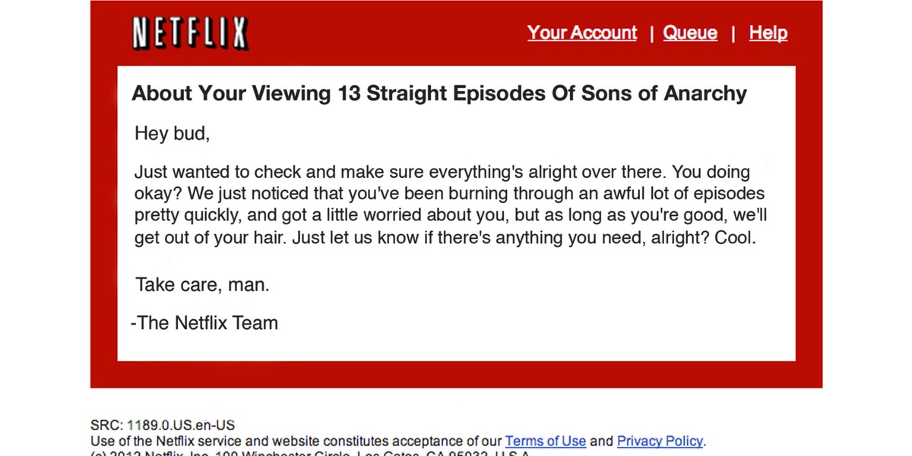Click the '-The Netflix Team' signature
912x456 pixels.
(x=204, y=323)
